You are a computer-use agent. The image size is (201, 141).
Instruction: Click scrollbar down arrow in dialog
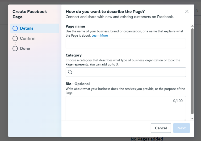tap(192, 118)
